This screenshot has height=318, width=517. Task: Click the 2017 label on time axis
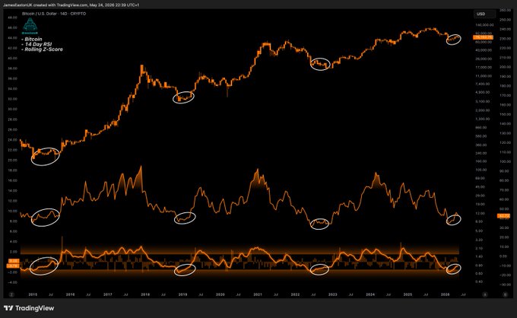(x=108, y=294)
